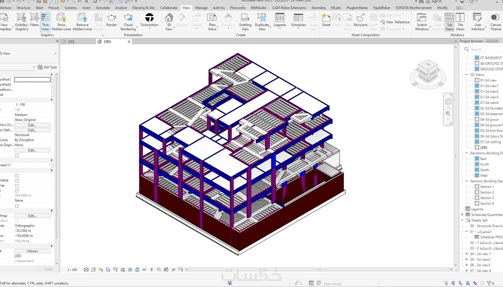Viewport: 503px width, 287px height.
Task: Toggle the Canvas Theme
Action: pos(496,22)
